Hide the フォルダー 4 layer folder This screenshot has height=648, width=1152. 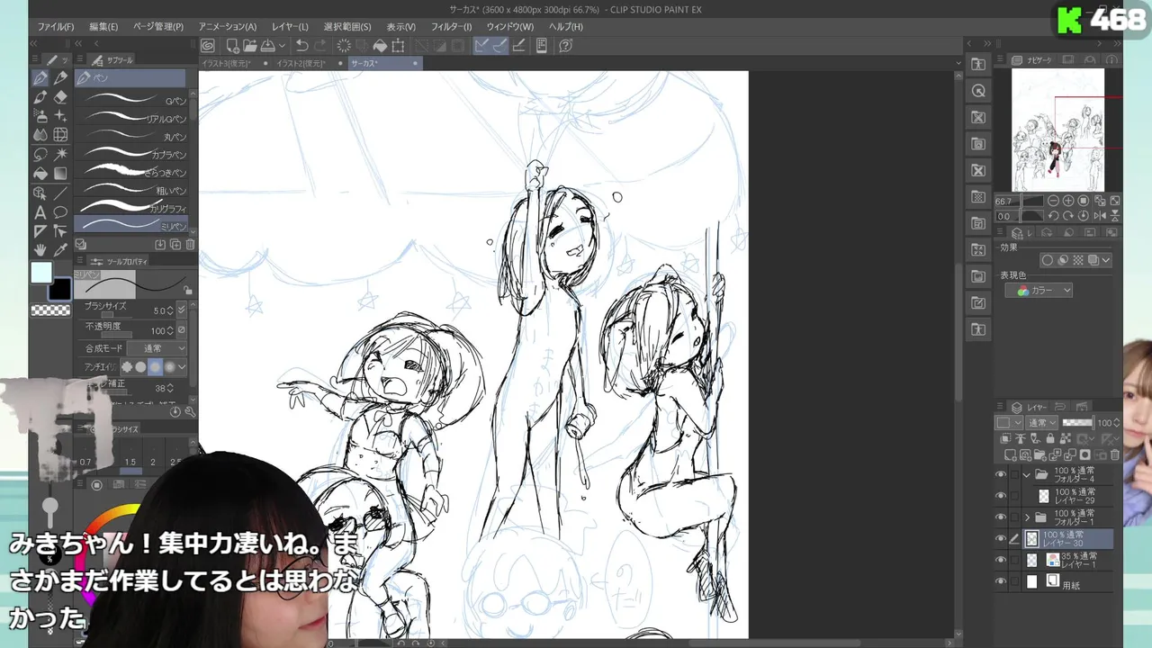point(1001,474)
